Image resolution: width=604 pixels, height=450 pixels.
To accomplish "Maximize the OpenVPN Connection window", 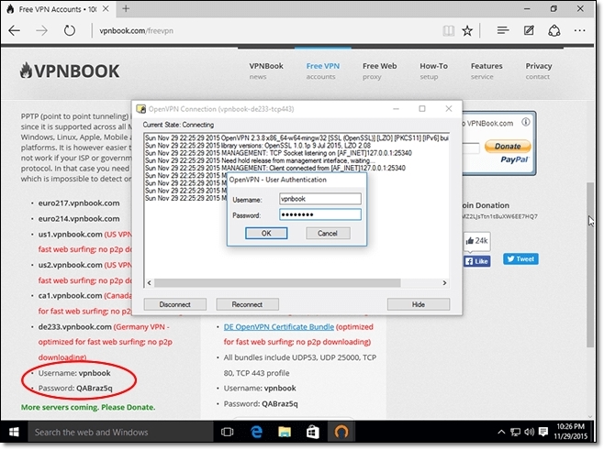I will 422,109.
